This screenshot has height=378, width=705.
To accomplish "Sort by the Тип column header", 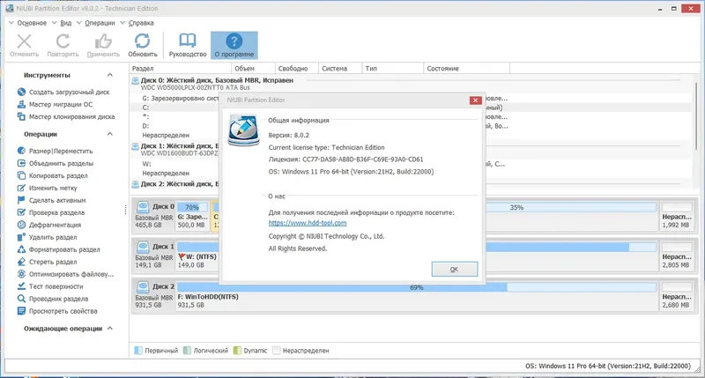I will pos(392,69).
